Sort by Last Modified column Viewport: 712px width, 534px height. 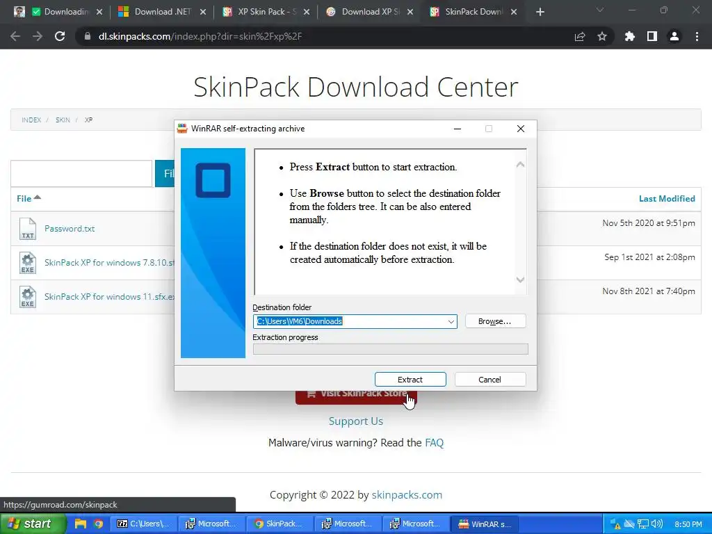(x=667, y=198)
